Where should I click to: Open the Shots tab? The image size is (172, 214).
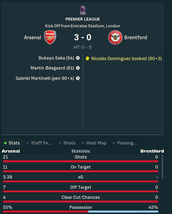click(67, 143)
